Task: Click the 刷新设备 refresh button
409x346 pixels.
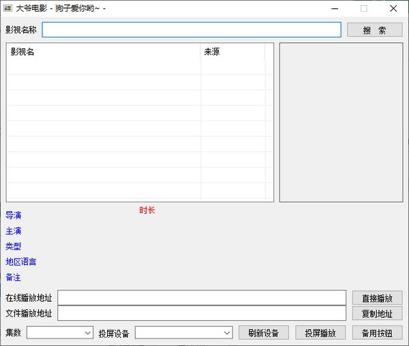Action: pos(264,333)
